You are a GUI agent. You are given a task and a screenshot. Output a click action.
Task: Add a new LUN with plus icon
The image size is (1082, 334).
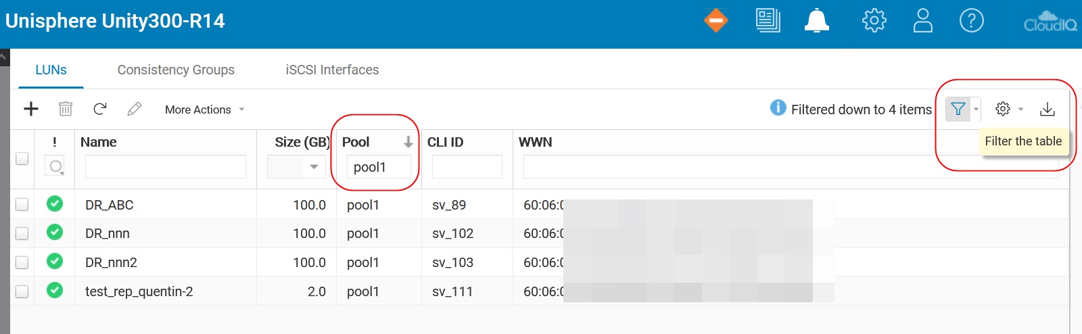point(31,109)
